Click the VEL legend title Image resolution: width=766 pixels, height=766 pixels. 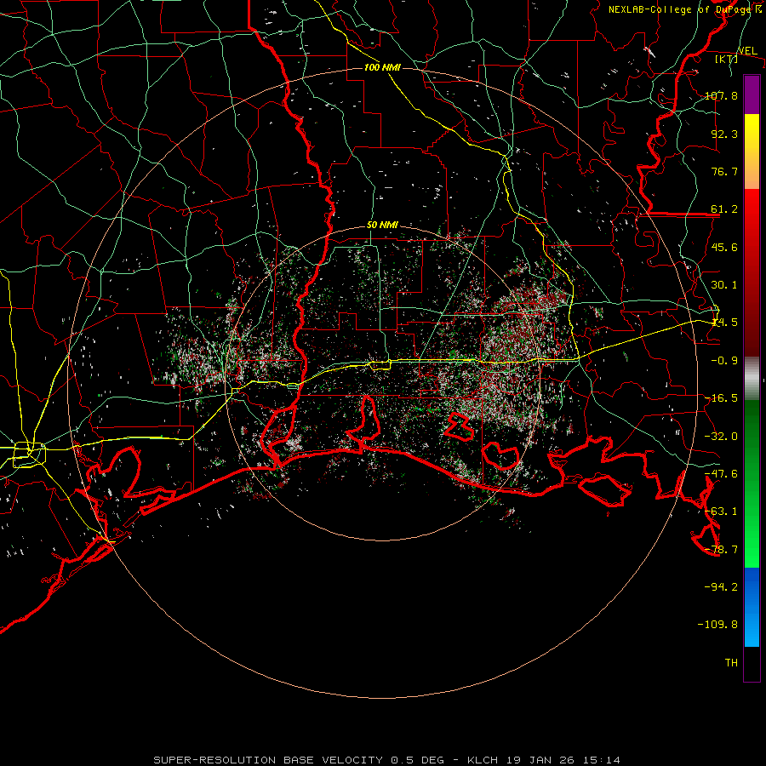tap(747, 50)
